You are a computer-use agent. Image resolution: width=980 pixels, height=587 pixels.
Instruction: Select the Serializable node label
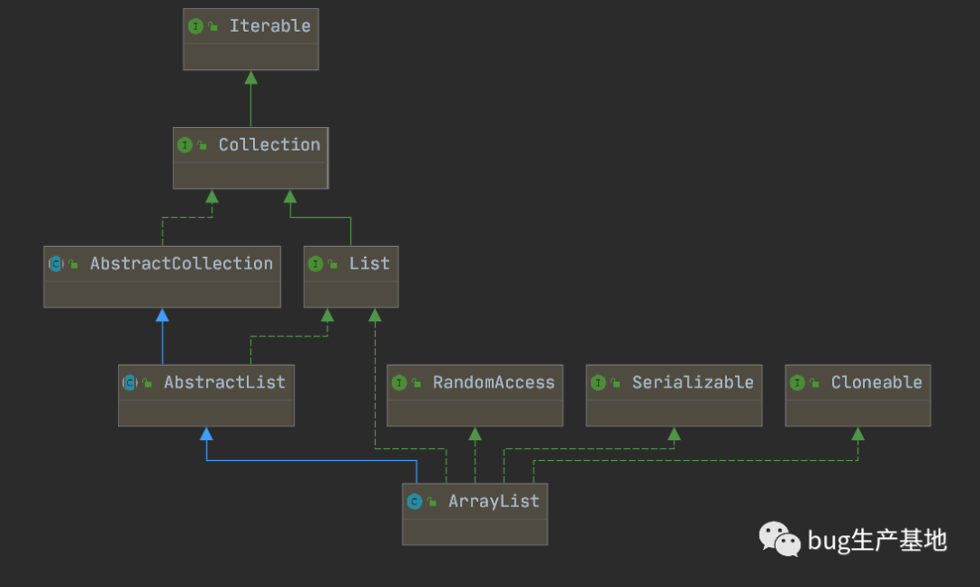(x=692, y=383)
